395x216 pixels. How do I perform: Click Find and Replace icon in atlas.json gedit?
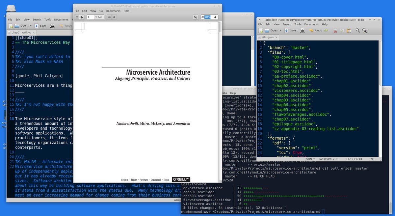pos(364,31)
